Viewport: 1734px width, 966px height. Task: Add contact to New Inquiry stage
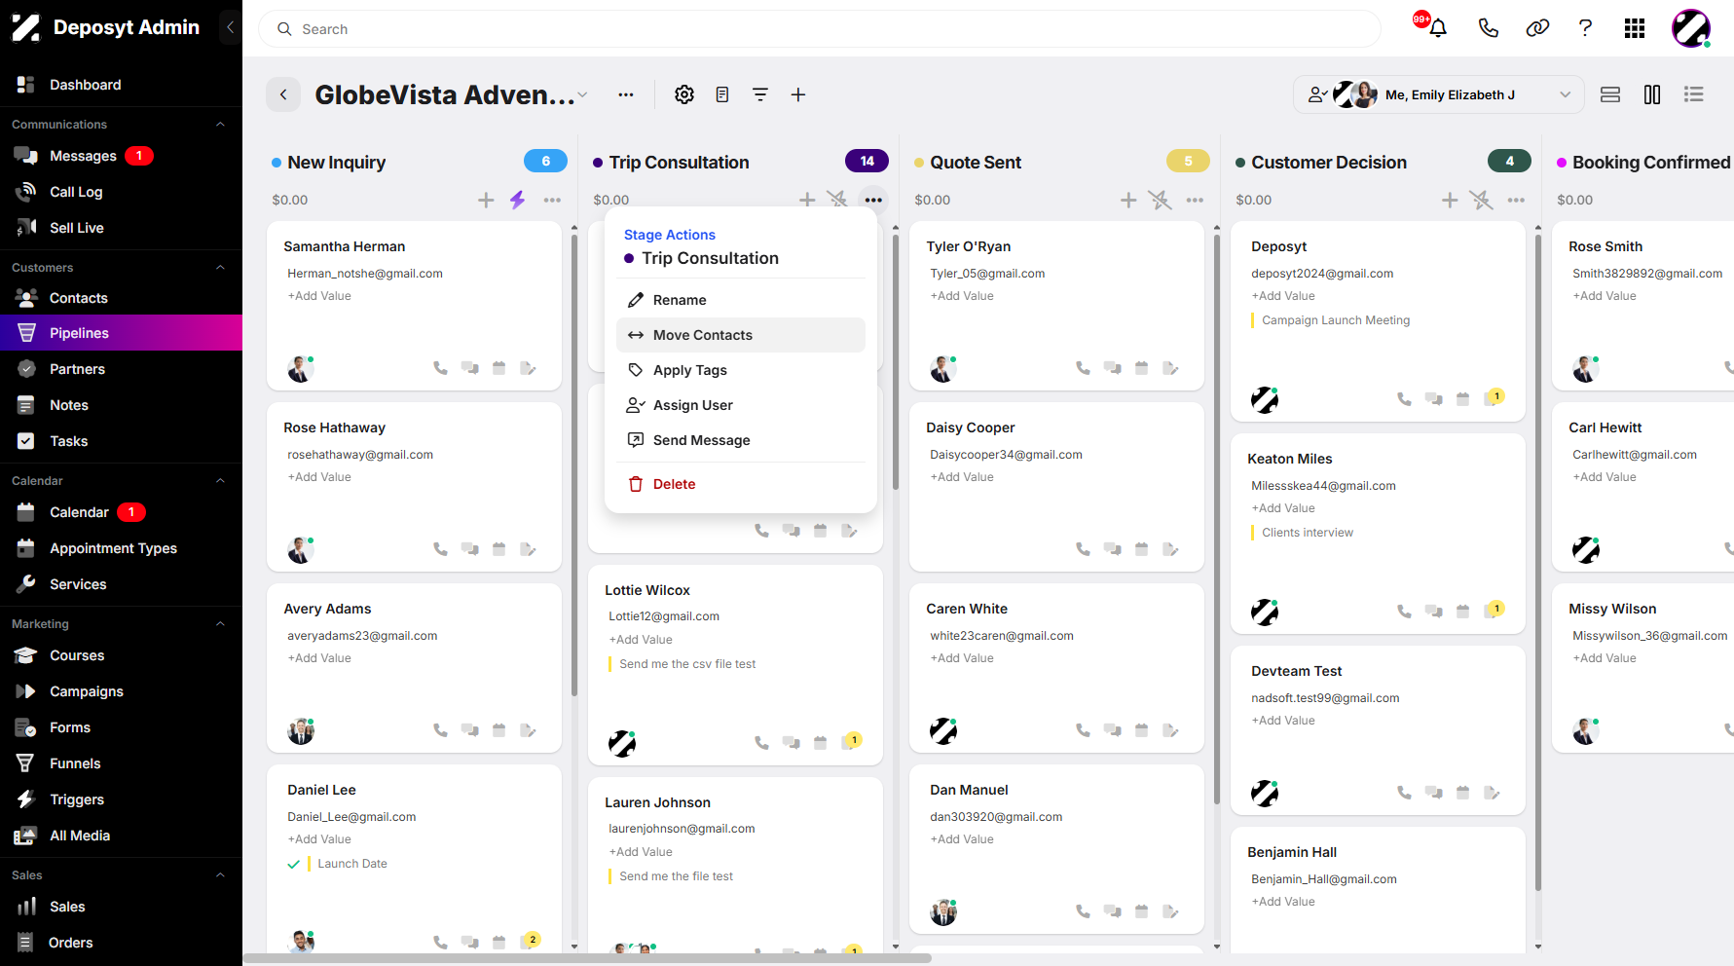coord(486,200)
